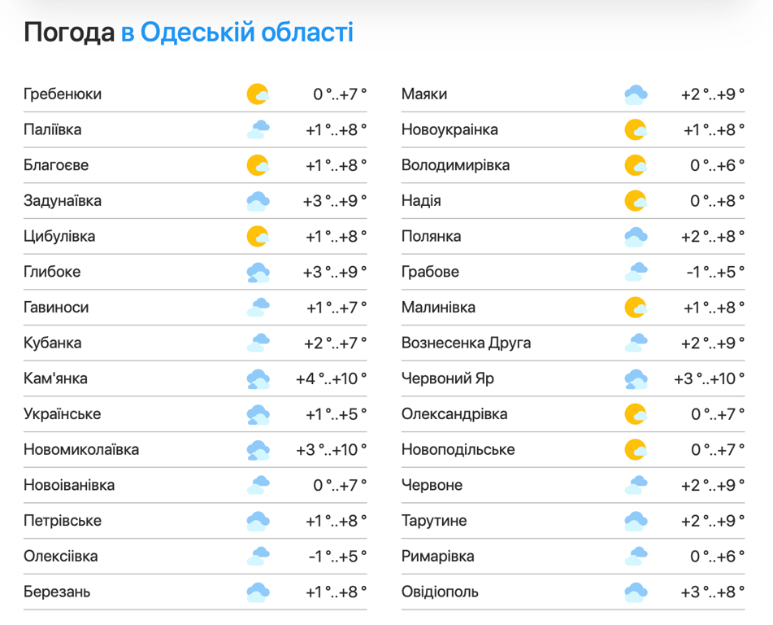Click the cloudy icon next to Паліївка
773x625 pixels.
coord(258,130)
